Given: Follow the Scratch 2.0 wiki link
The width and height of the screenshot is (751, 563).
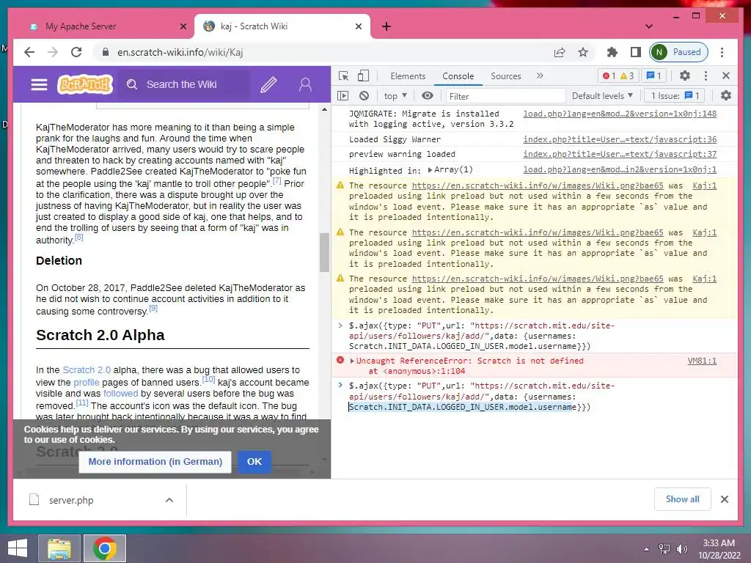Looking at the screenshot, I should [x=87, y=370].
